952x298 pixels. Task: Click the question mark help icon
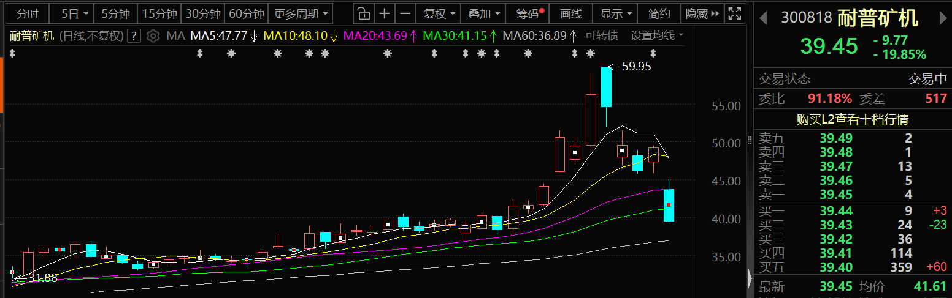click(134, 36)
